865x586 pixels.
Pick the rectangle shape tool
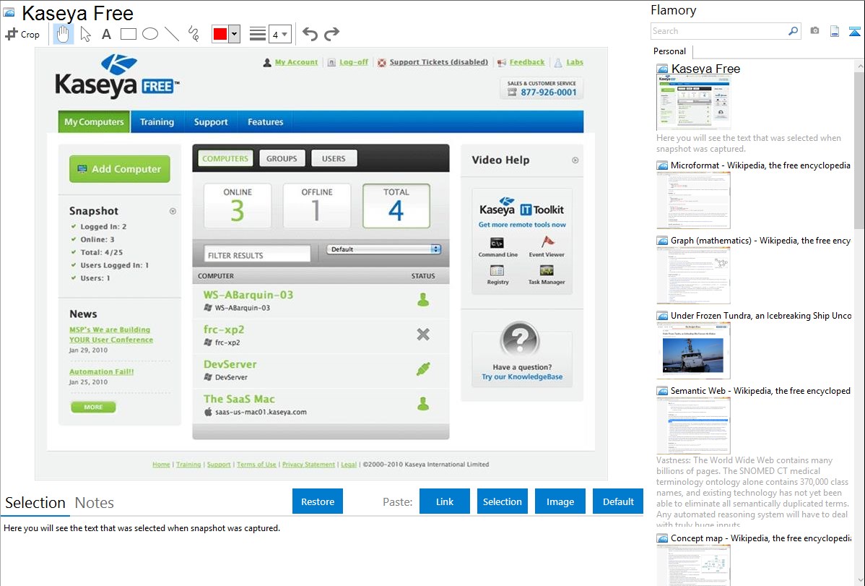click(x=128, y=34)
